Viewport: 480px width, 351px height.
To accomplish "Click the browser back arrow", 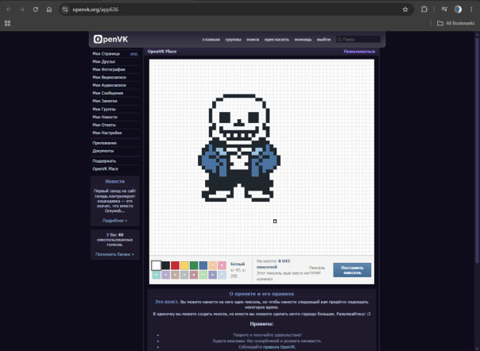I will point(9,10).
